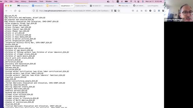Open the downloads panel
This screenshot has height=108, width=193.
tap(137, 11)
